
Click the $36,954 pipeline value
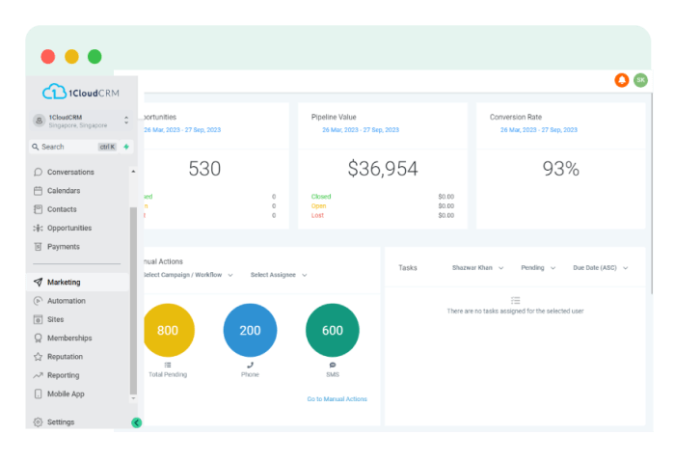click(383, 169)
